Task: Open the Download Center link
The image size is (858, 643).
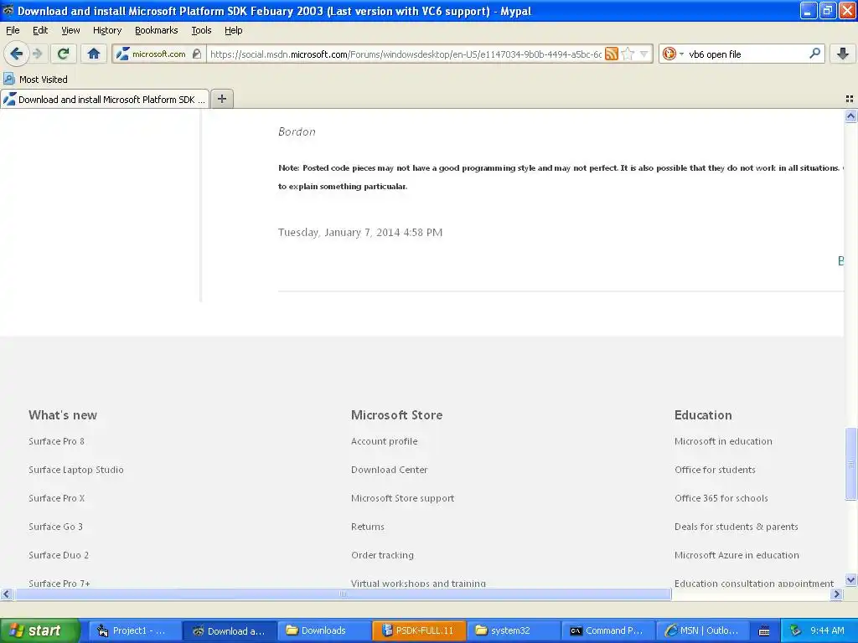Action: coord(389,470)
